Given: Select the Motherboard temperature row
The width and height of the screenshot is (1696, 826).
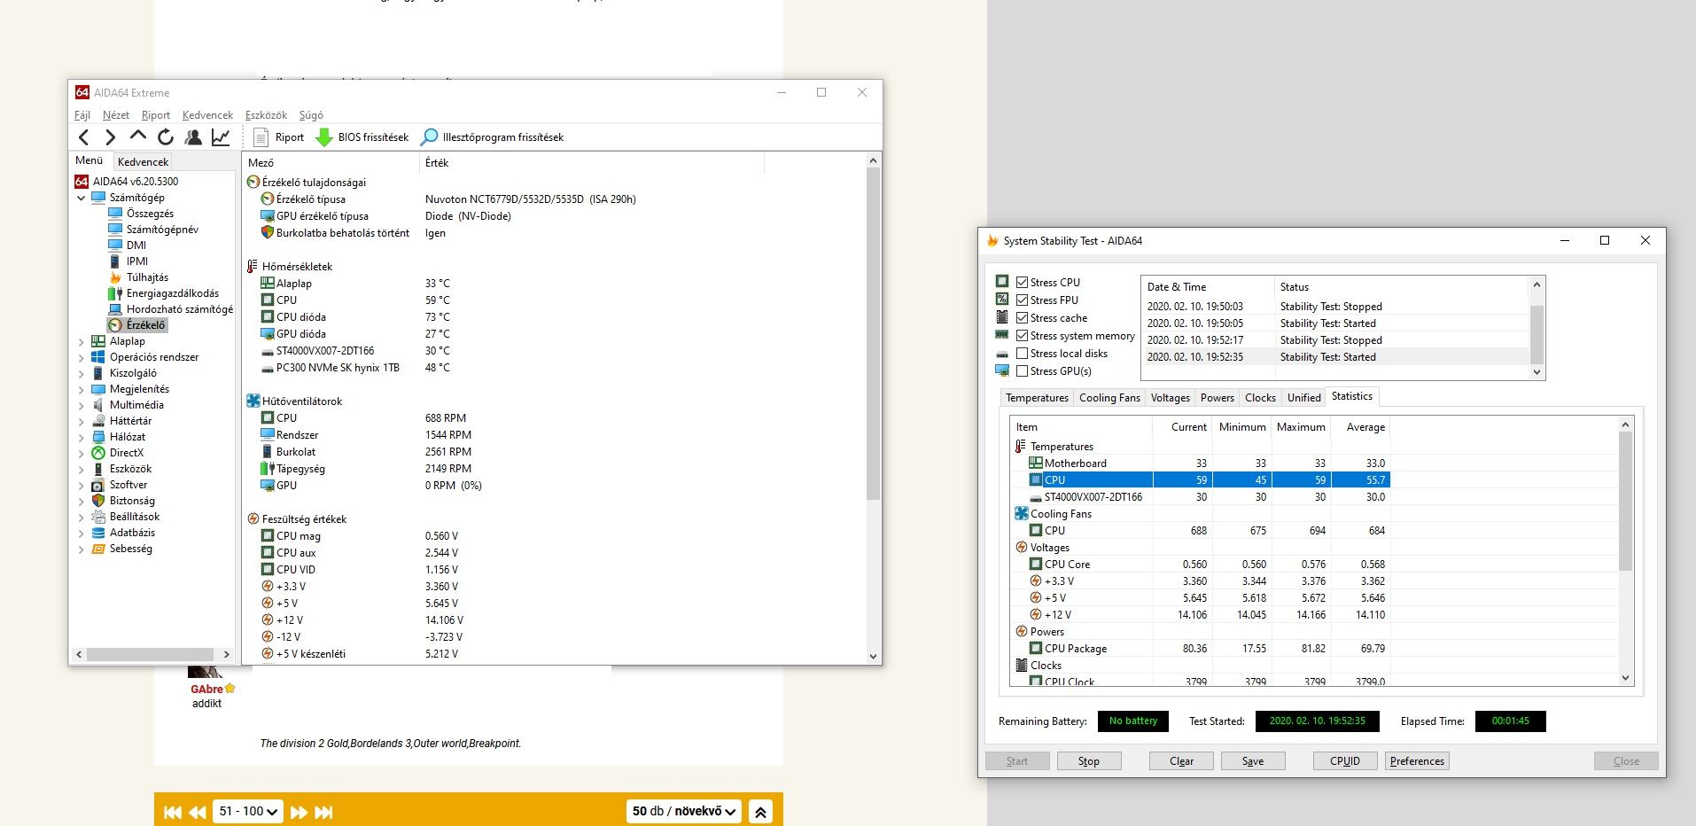Looking at the screenshot, I should point(1200,464).
